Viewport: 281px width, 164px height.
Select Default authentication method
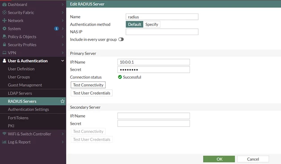(134, 24)
